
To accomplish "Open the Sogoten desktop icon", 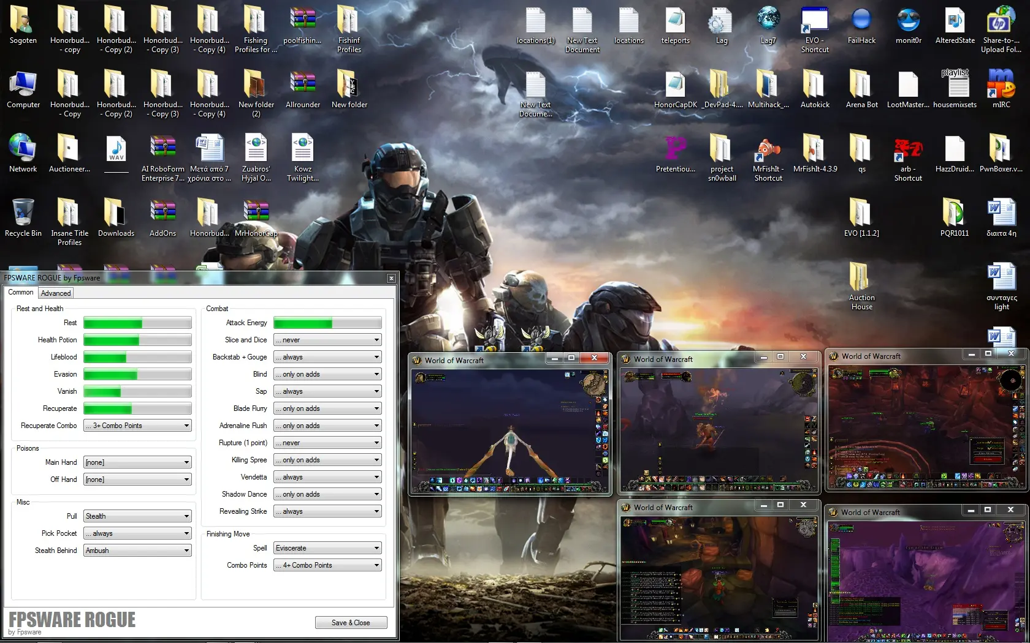I will pos(23,26).
